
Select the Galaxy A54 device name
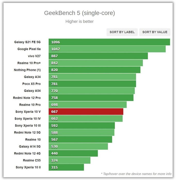pyautogui.click(x=32, y=91)
